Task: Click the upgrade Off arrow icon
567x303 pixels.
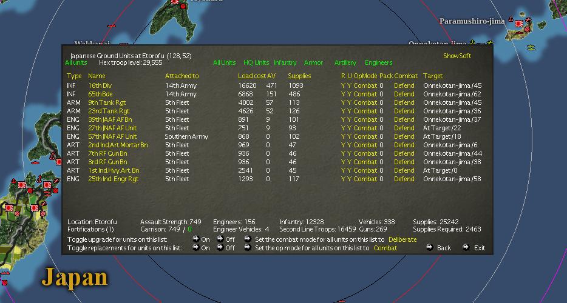Action: click(220, 239)
